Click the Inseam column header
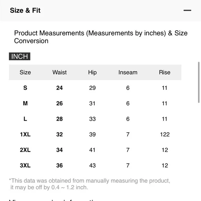 click(x=128, y=72)
